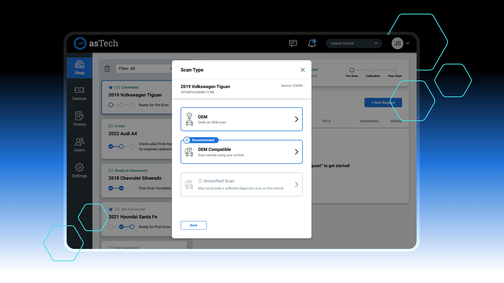Choose the OEM scan option
504x283 pixels.
tap(241, 119)
